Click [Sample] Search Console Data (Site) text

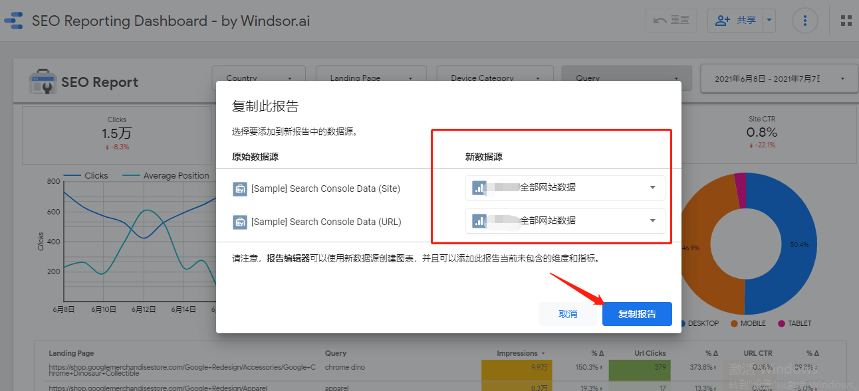point(326,189)
